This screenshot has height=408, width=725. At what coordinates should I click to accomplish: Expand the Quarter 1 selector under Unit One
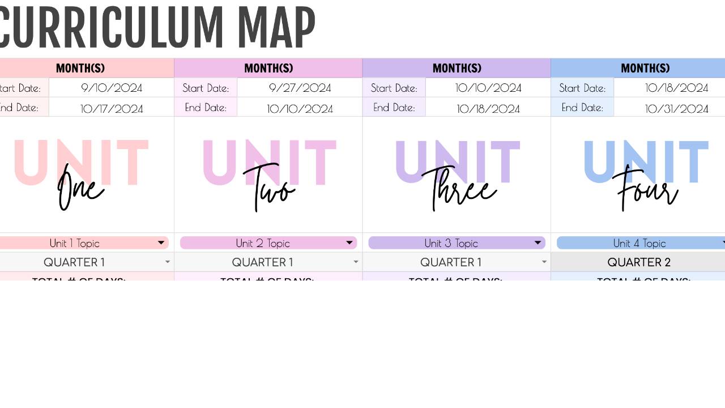167,262
